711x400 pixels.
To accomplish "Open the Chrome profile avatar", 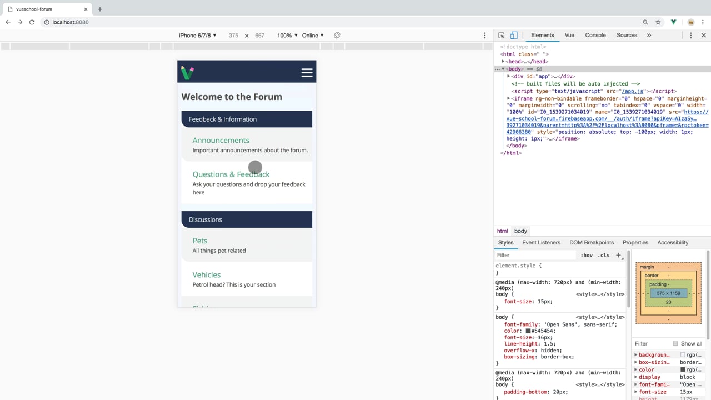I will coord(690,22).
